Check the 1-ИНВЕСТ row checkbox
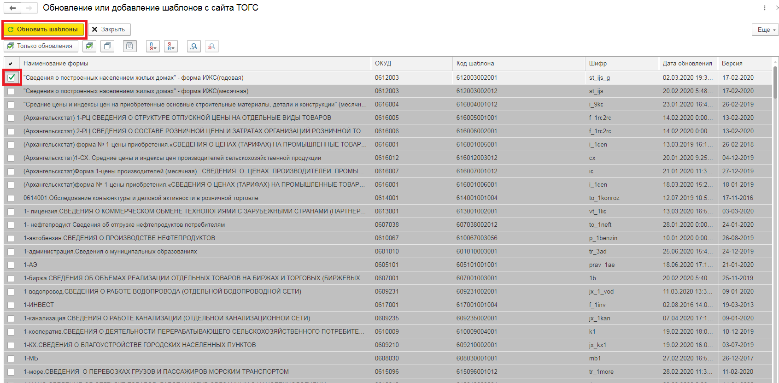Screen dimensions: 779x383 pyautogui.click(x=11, y=305)
